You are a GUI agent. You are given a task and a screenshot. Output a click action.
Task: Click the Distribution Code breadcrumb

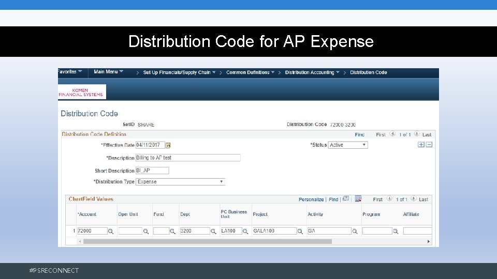(x=368, y=72)
